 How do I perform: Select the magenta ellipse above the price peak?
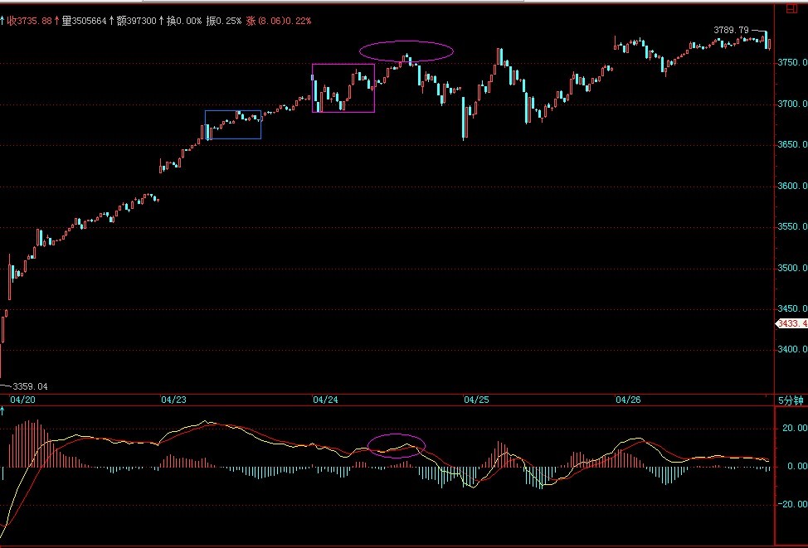click(x=406, y=51)
